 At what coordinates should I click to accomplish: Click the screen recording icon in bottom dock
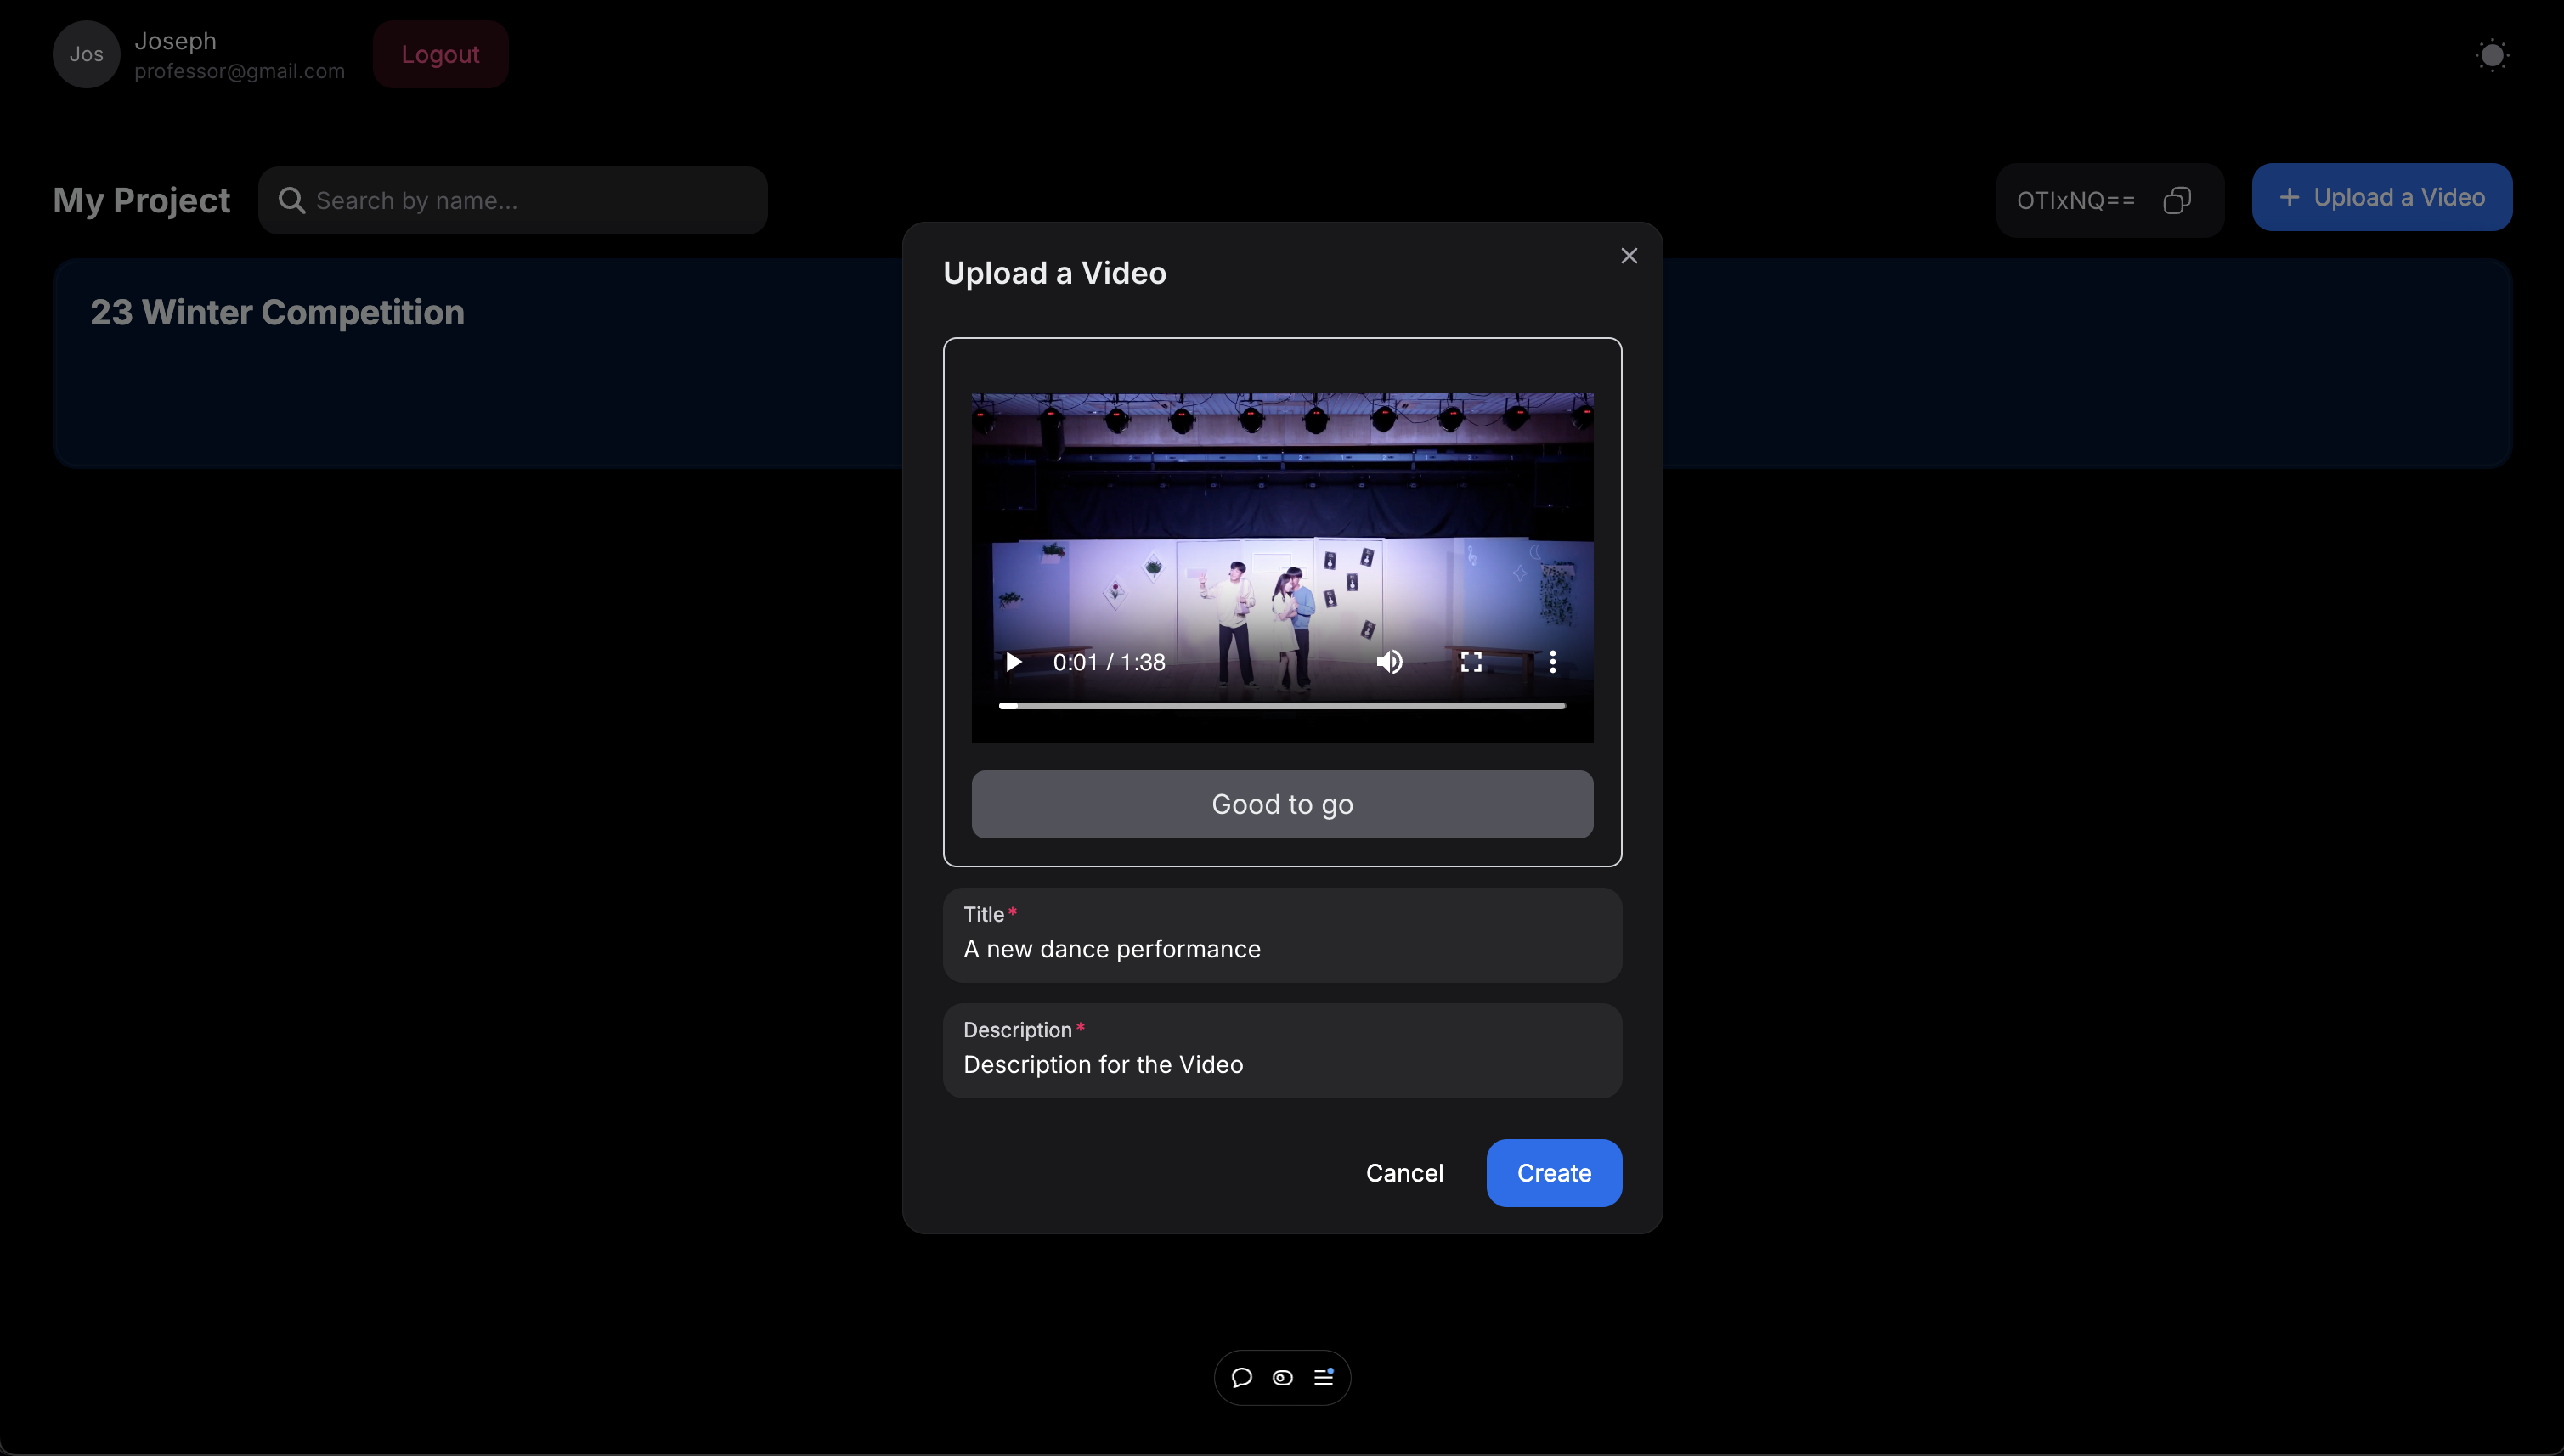point(1282,1377)
